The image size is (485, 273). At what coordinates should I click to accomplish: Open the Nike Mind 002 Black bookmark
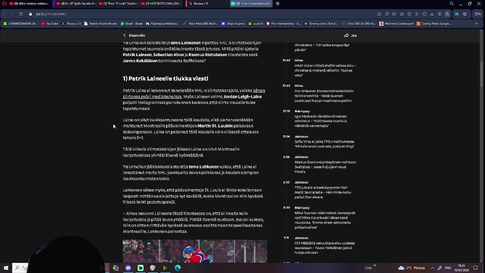[200, 24]
